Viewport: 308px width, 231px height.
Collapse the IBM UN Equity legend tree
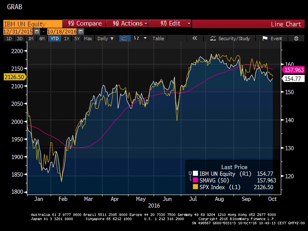[190, 173]
